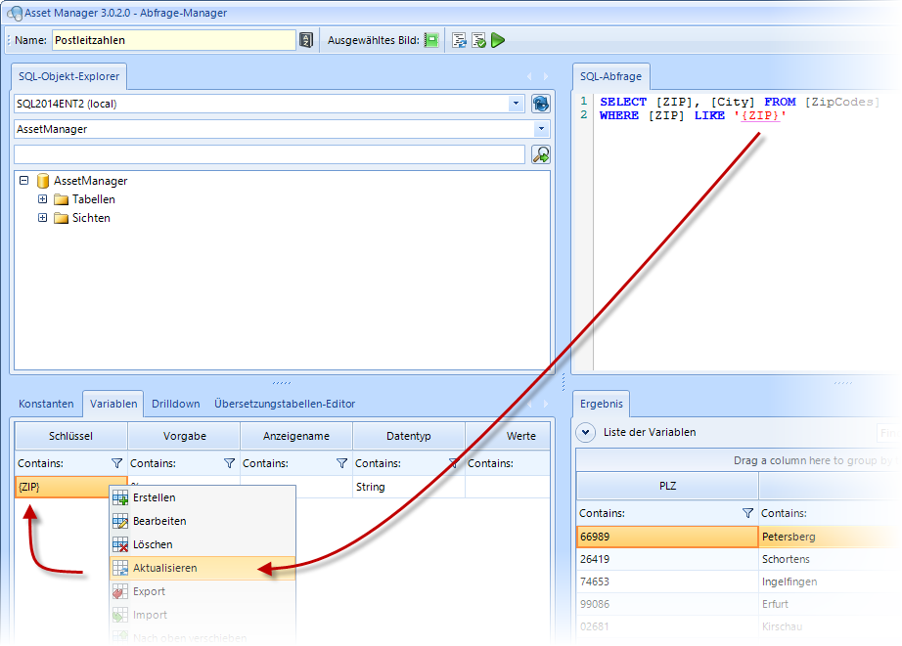Choose Export from the context menu
This screenshot has height=646, width=902.
[x=203, y=591]
